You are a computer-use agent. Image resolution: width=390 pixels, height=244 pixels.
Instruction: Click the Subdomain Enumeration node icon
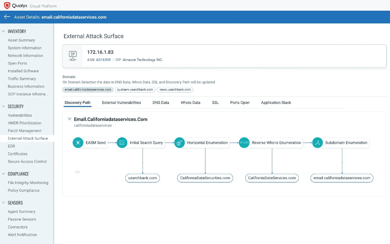tap(317, 143)
